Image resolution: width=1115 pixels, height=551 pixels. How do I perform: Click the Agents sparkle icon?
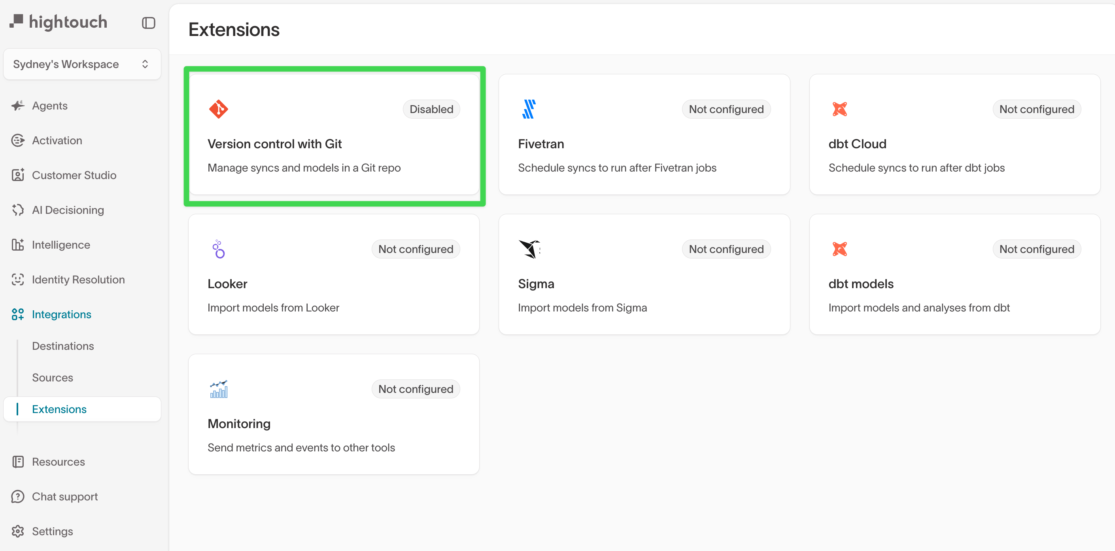pyautogui.click(x=18, y=106)
